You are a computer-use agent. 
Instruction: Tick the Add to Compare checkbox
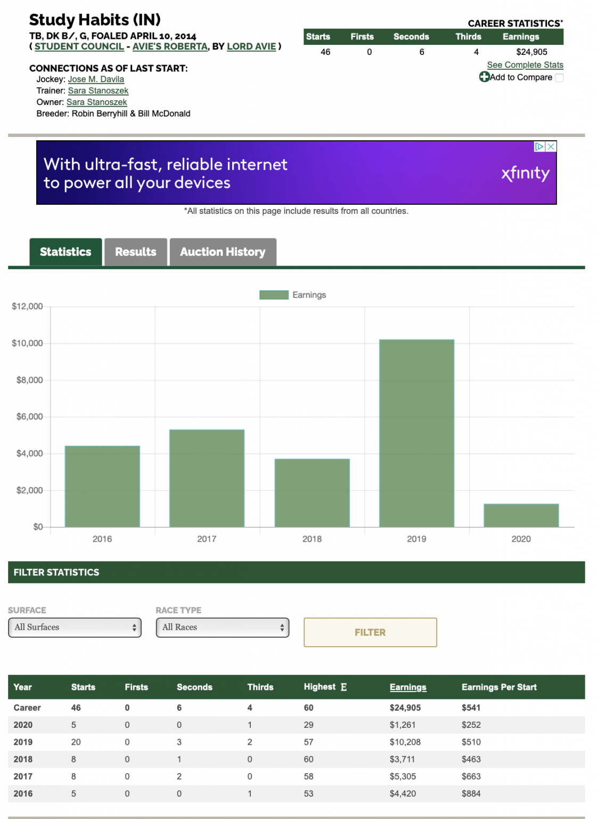559,78
